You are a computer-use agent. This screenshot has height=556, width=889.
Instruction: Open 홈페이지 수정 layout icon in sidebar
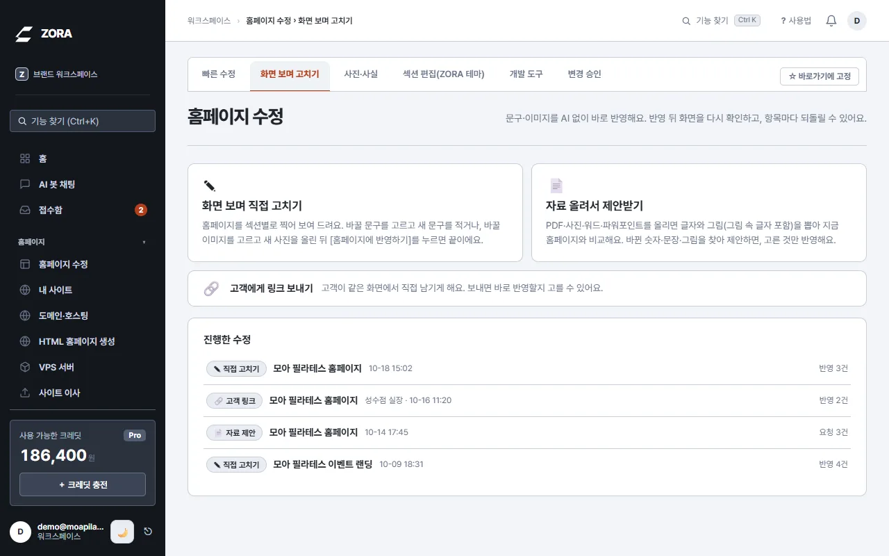[x=25, y=264]
